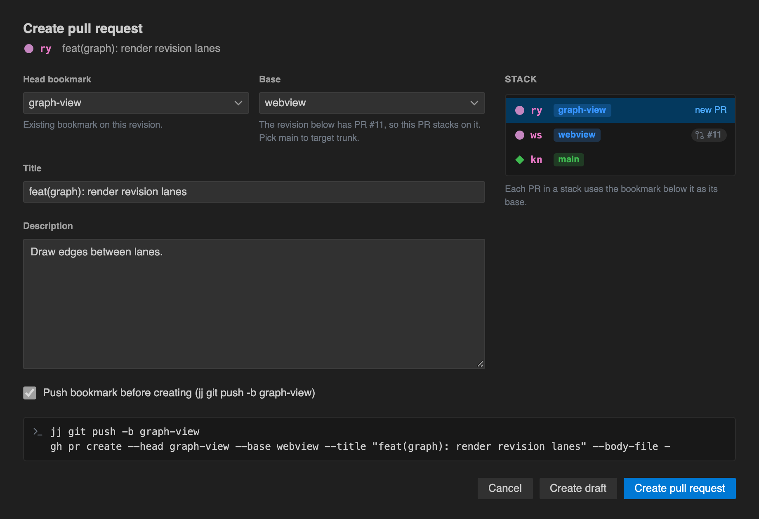The width and height of the screenshot is (759, 519).
Task: Click the green diamond icon next to kn
Action: point(520,160)
